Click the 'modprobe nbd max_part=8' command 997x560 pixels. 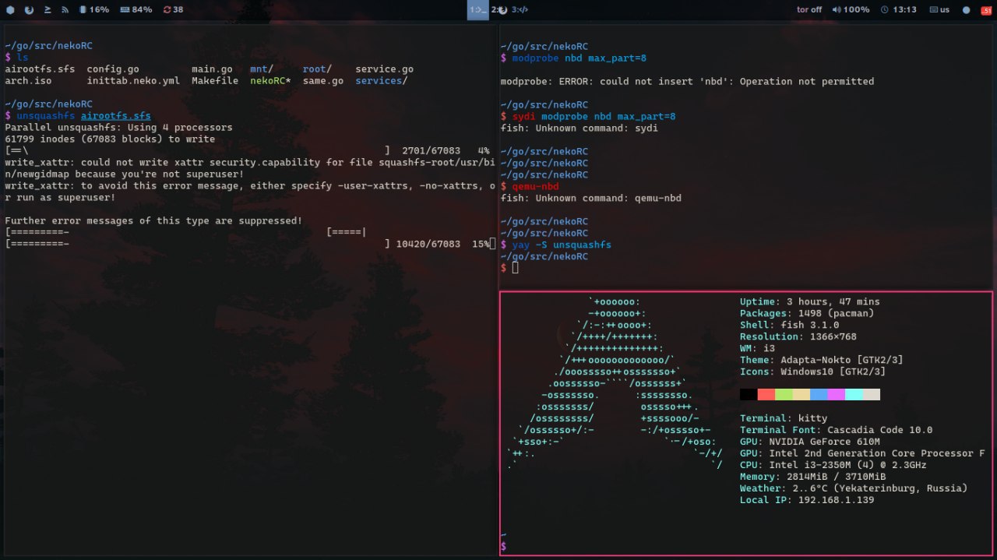[579, 58]
